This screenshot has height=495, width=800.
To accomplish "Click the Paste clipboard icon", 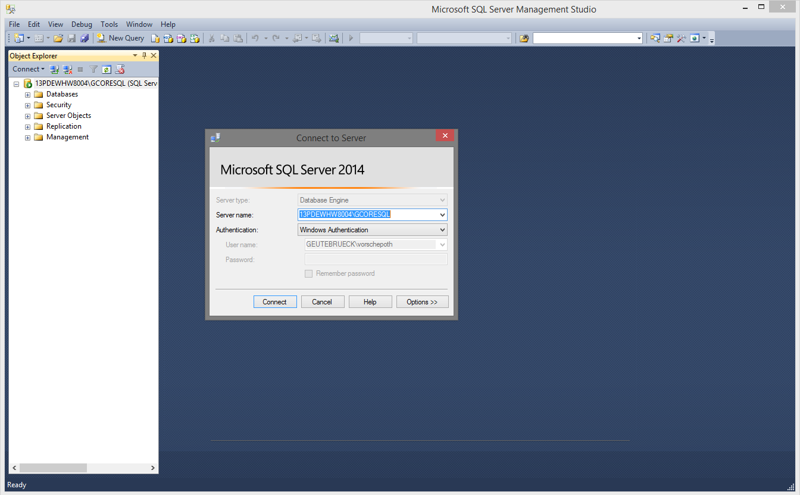I will pyautogui.click(x=238, y=38).
